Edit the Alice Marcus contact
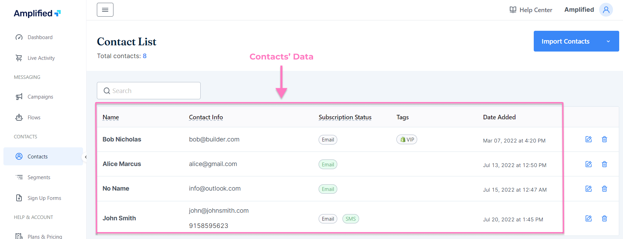The height and width of the screenshot is (239, 623). [x=588, y=164]
